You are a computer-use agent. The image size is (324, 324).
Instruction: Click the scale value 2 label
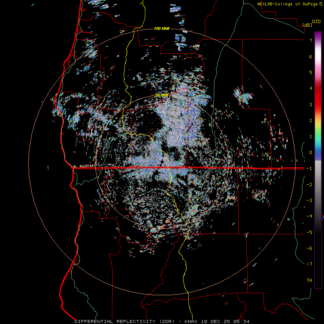point(311,121)
